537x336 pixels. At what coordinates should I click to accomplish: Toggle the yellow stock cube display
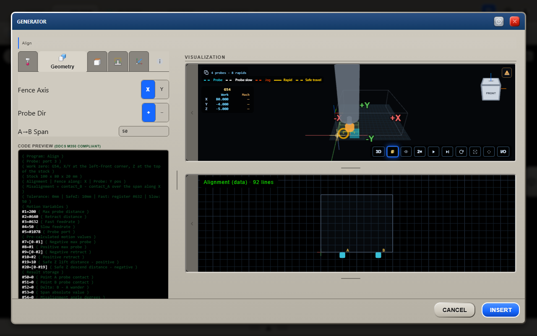(x=392, y=152)
